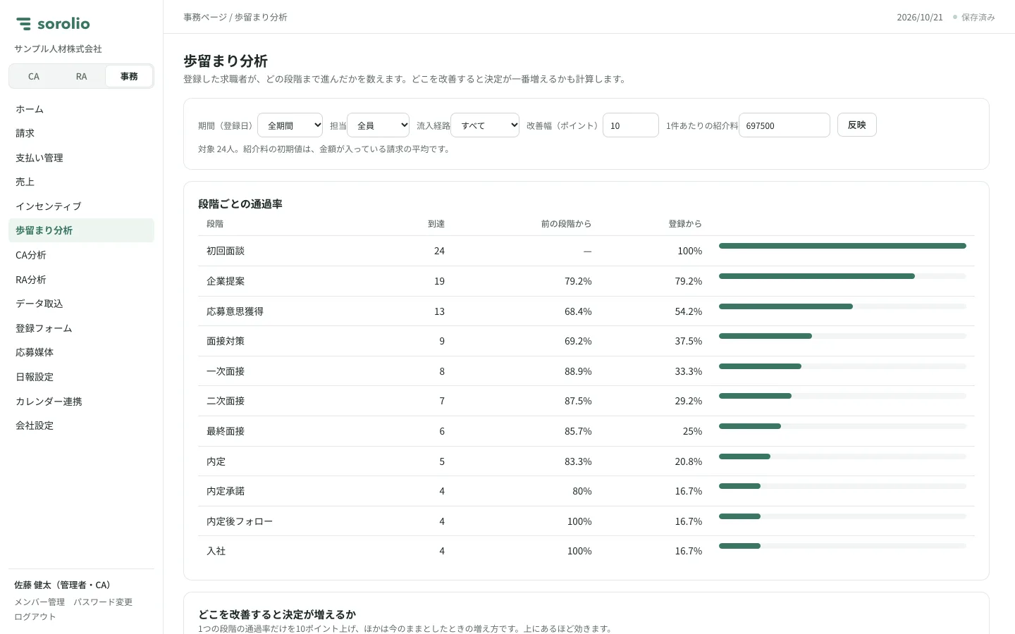
Task: Click the 一次面接 stage name
Action: 226,371
